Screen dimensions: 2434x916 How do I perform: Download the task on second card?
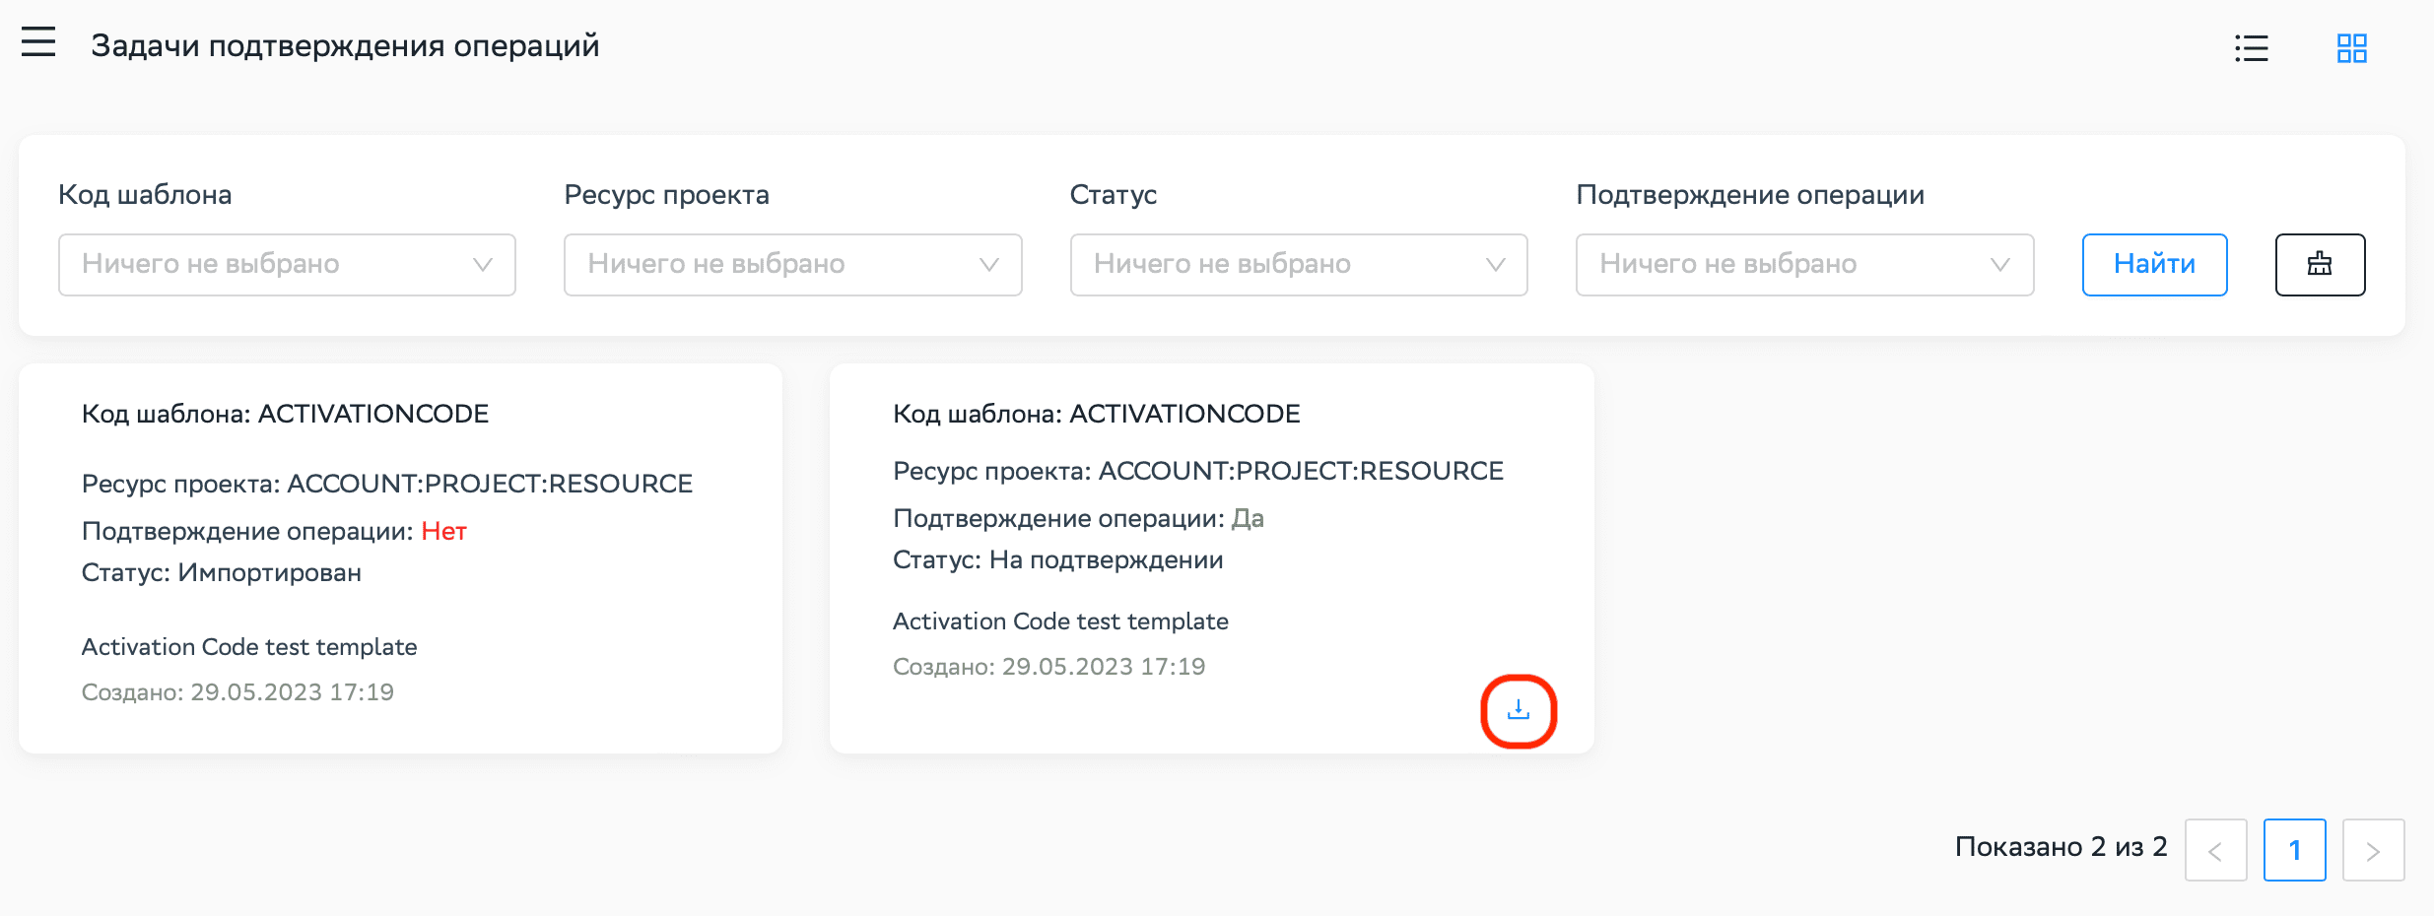(x=1518, y=710)
